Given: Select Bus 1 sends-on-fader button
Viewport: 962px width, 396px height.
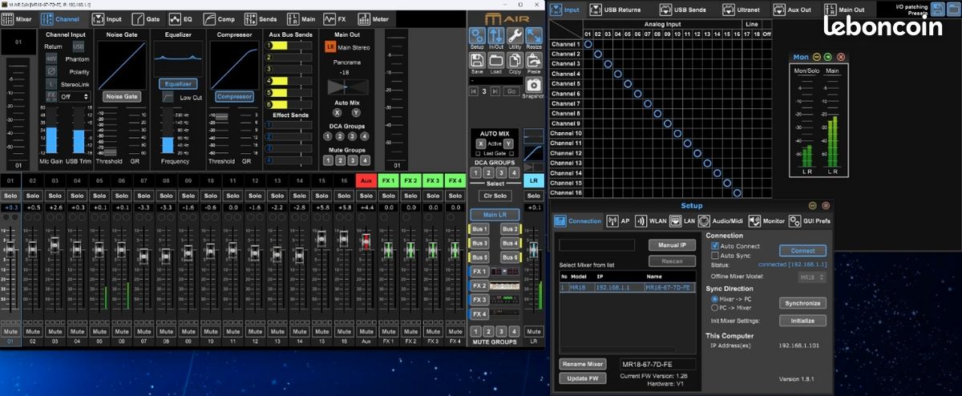Looking at the screenshot, I should (x=479, y=229).
